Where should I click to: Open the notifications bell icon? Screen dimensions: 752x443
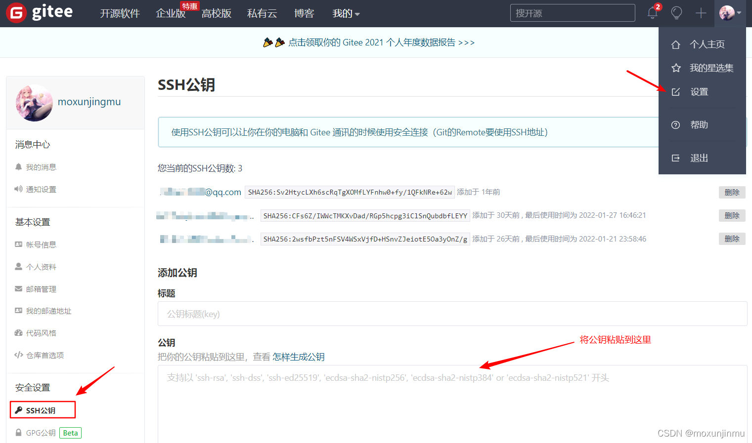click(653, 13)
